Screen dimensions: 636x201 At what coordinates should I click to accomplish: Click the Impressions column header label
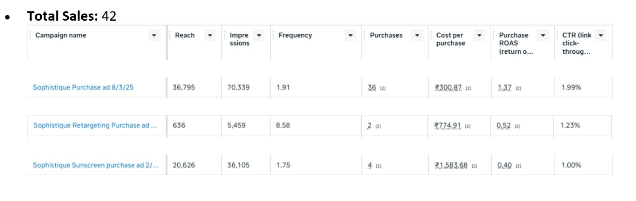(239, 39)
